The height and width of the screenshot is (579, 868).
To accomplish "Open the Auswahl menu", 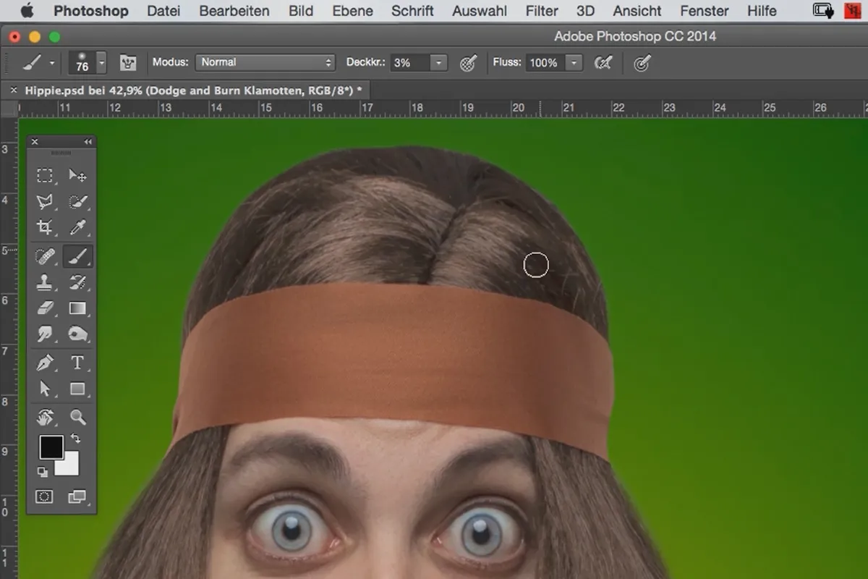I will pyautogui.click(x=479, y=11).
